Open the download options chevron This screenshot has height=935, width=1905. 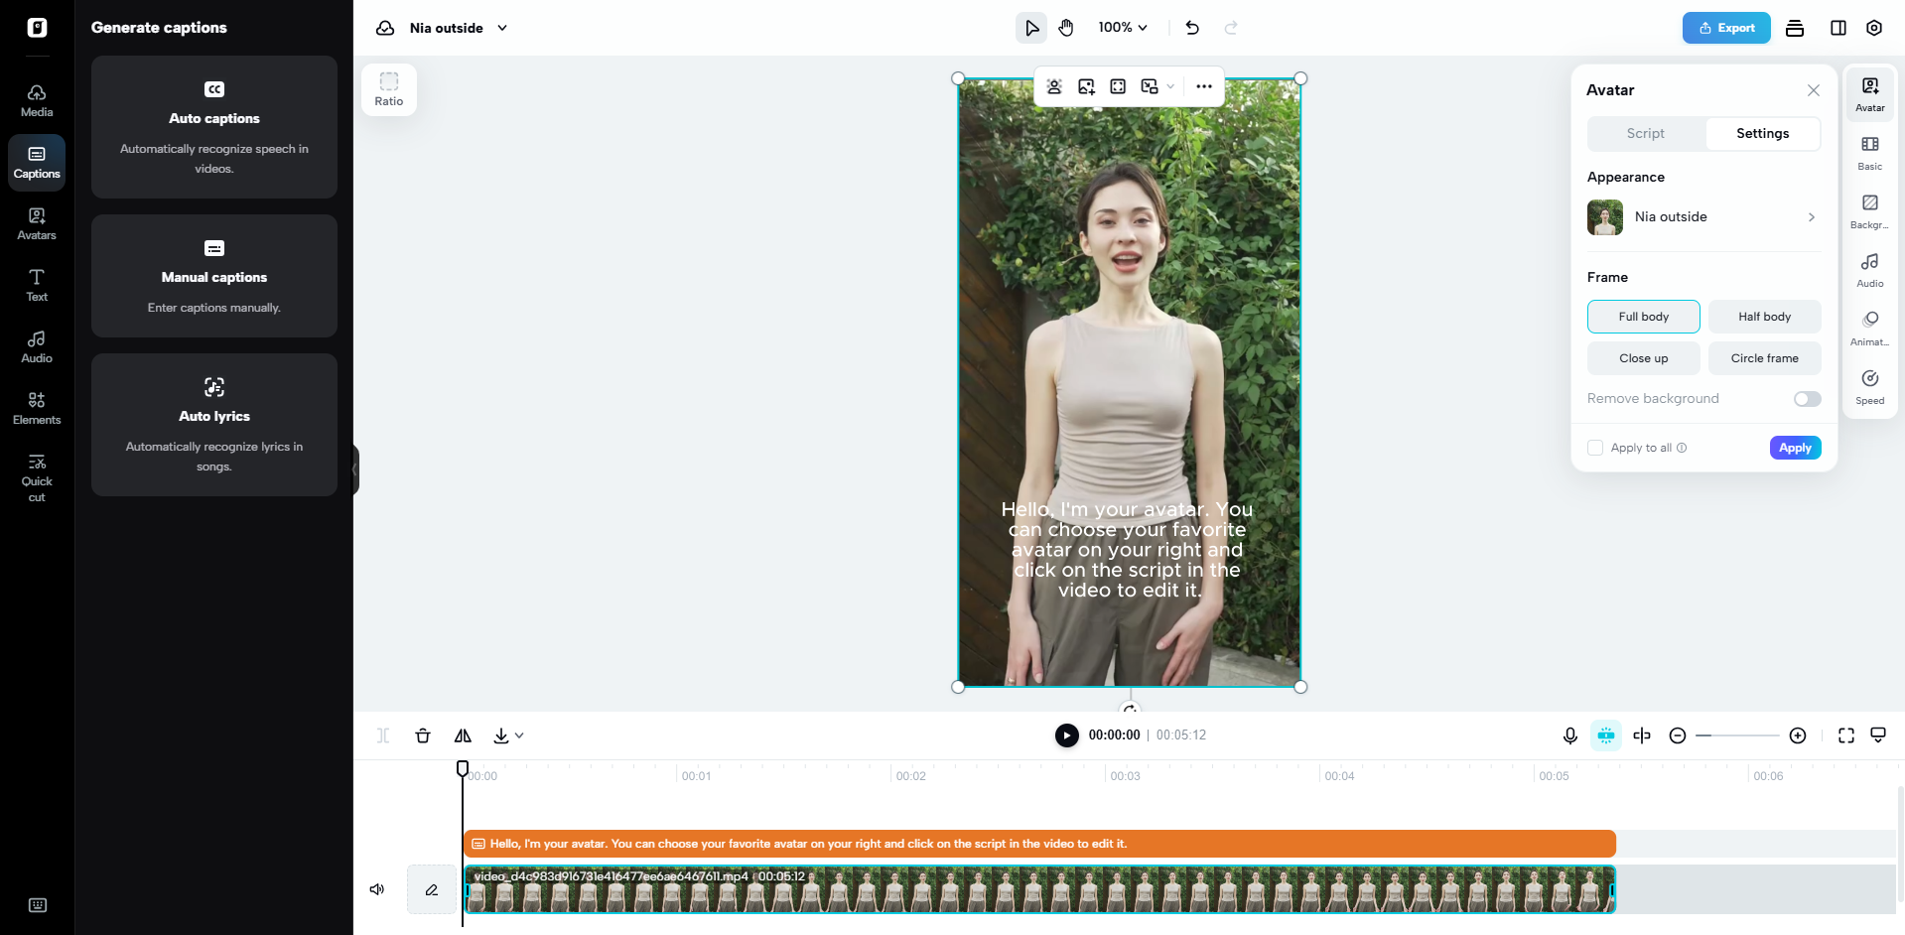click(x=517, y=735)
